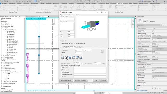Click the drawing area vertical scrollbar
This screenshot has width=167, height=94.
pyautogui.click(x=135, y=54)
